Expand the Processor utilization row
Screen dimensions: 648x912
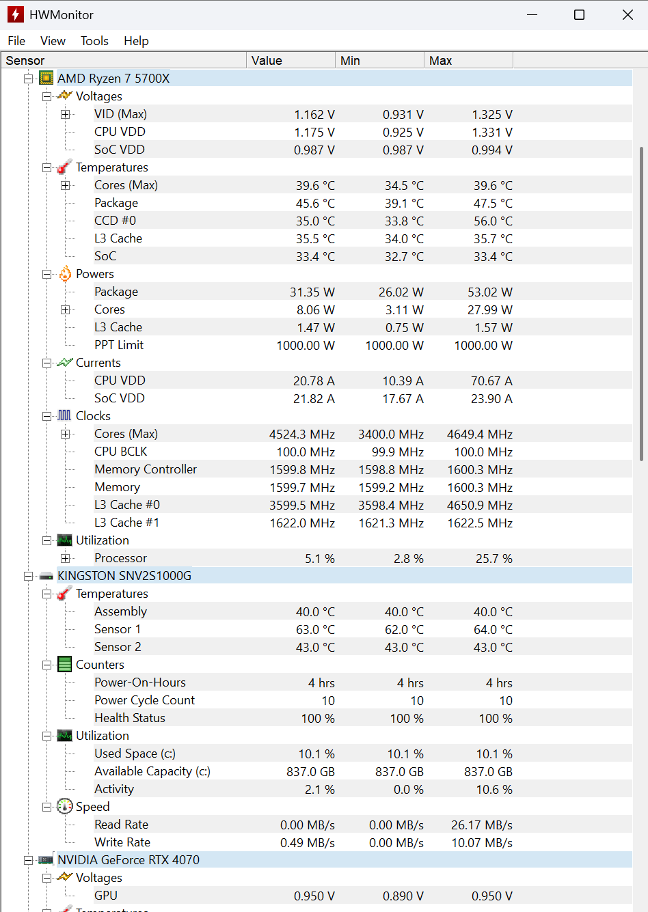(65, 558)
